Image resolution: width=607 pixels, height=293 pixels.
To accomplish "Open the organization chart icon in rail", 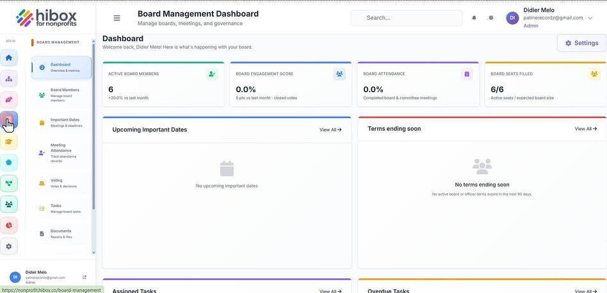I will pyautogui.click(x=9, y=79).
